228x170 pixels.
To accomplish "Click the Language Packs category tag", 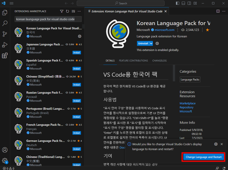I will point(190,79).
